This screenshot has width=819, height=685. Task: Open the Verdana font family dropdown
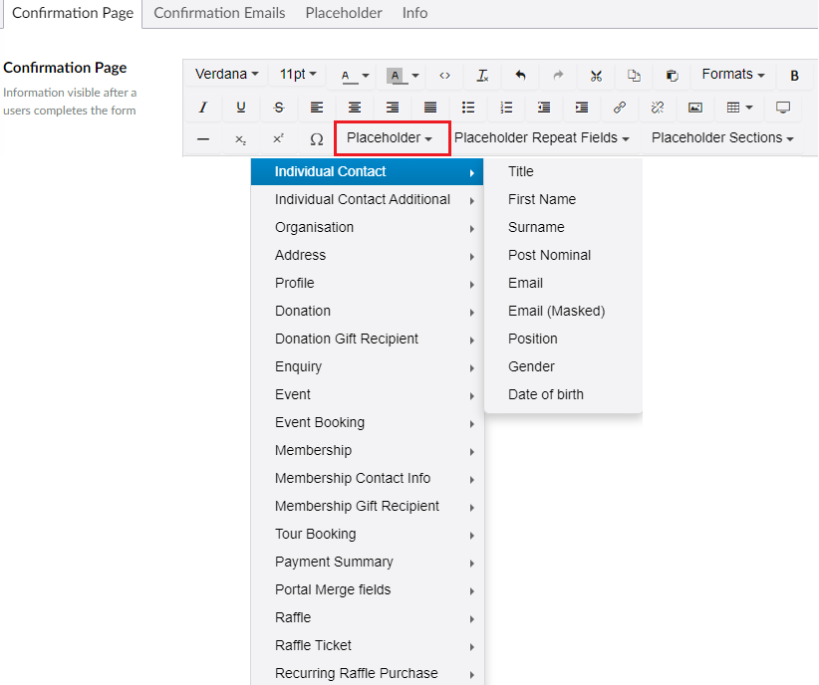click(226, 75)
